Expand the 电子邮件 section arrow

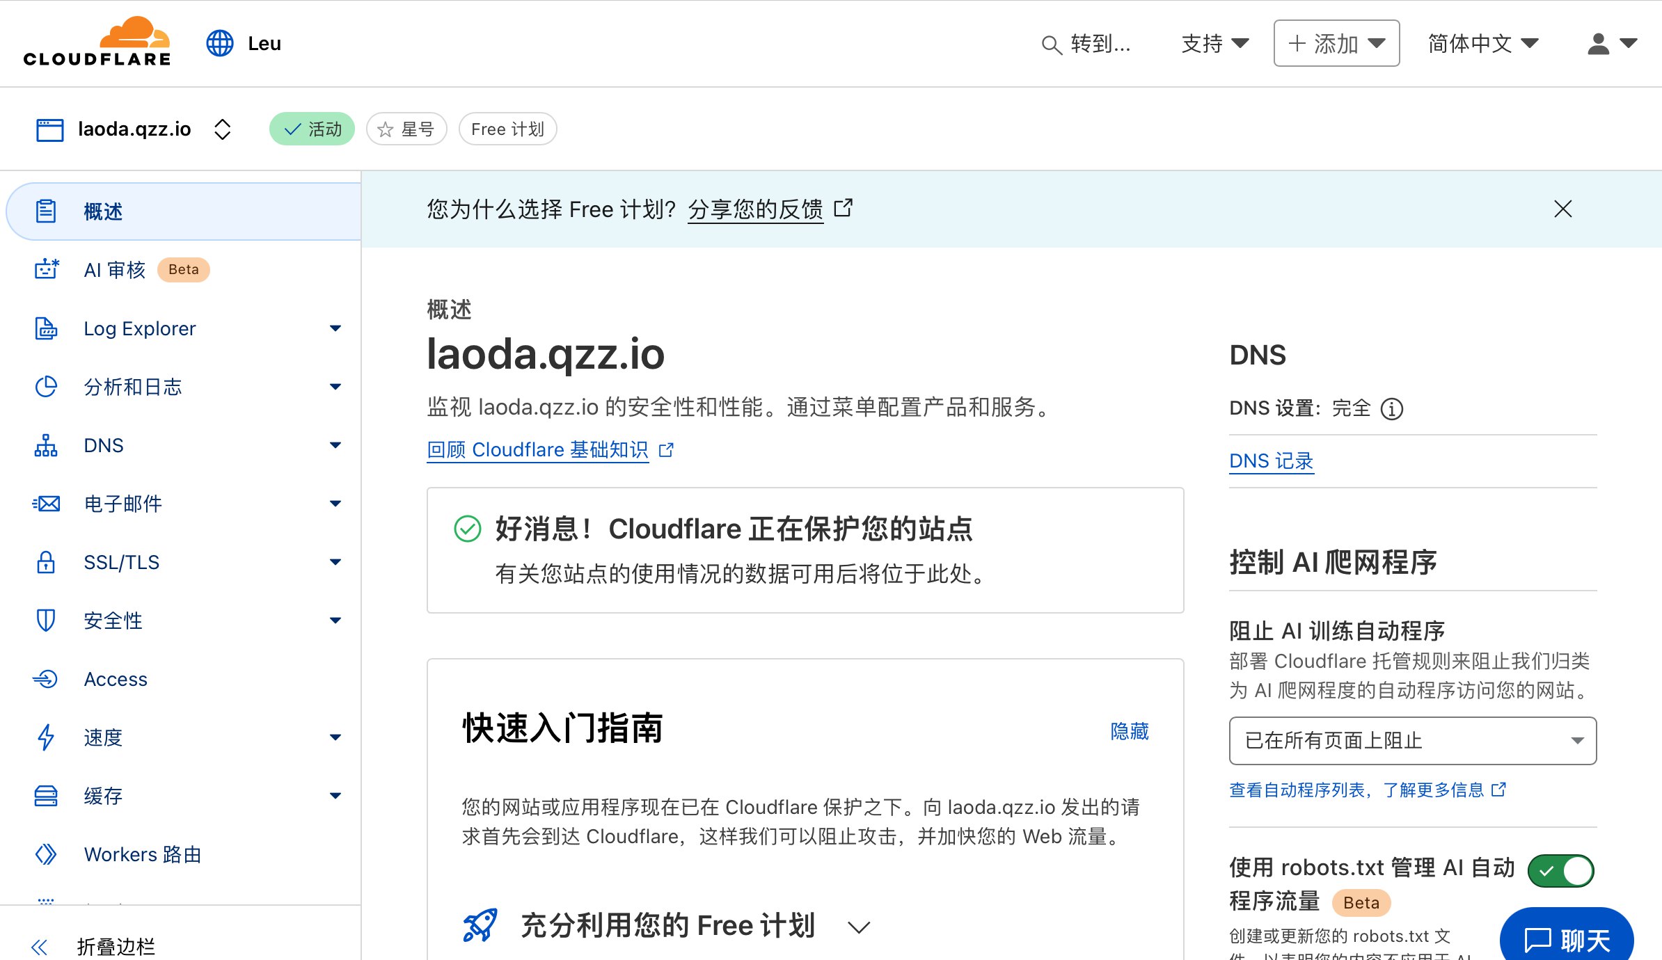(335, 504)
